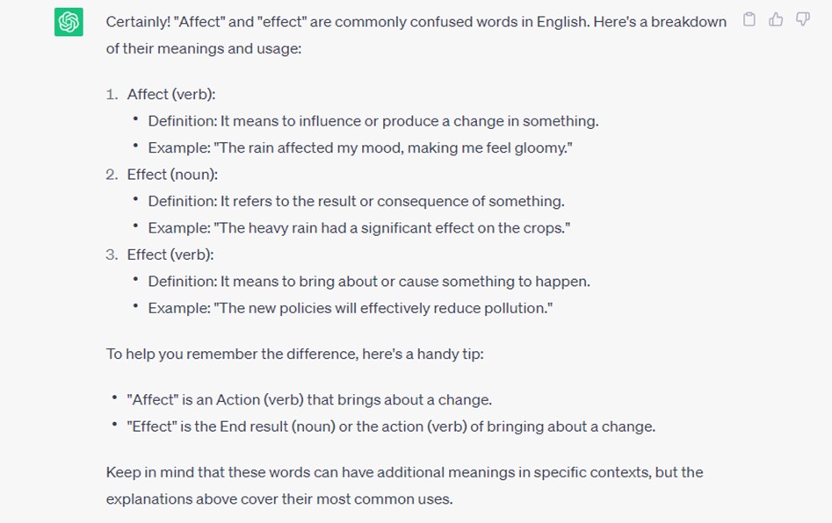Click the example about new policies reducing pollution
This screenshot has width=832, height=523.
coord(350,307)
